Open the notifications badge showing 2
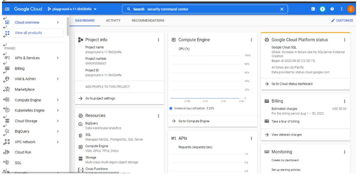The height and width of the screenshot is (180, 360). click(x=322, y=9)
